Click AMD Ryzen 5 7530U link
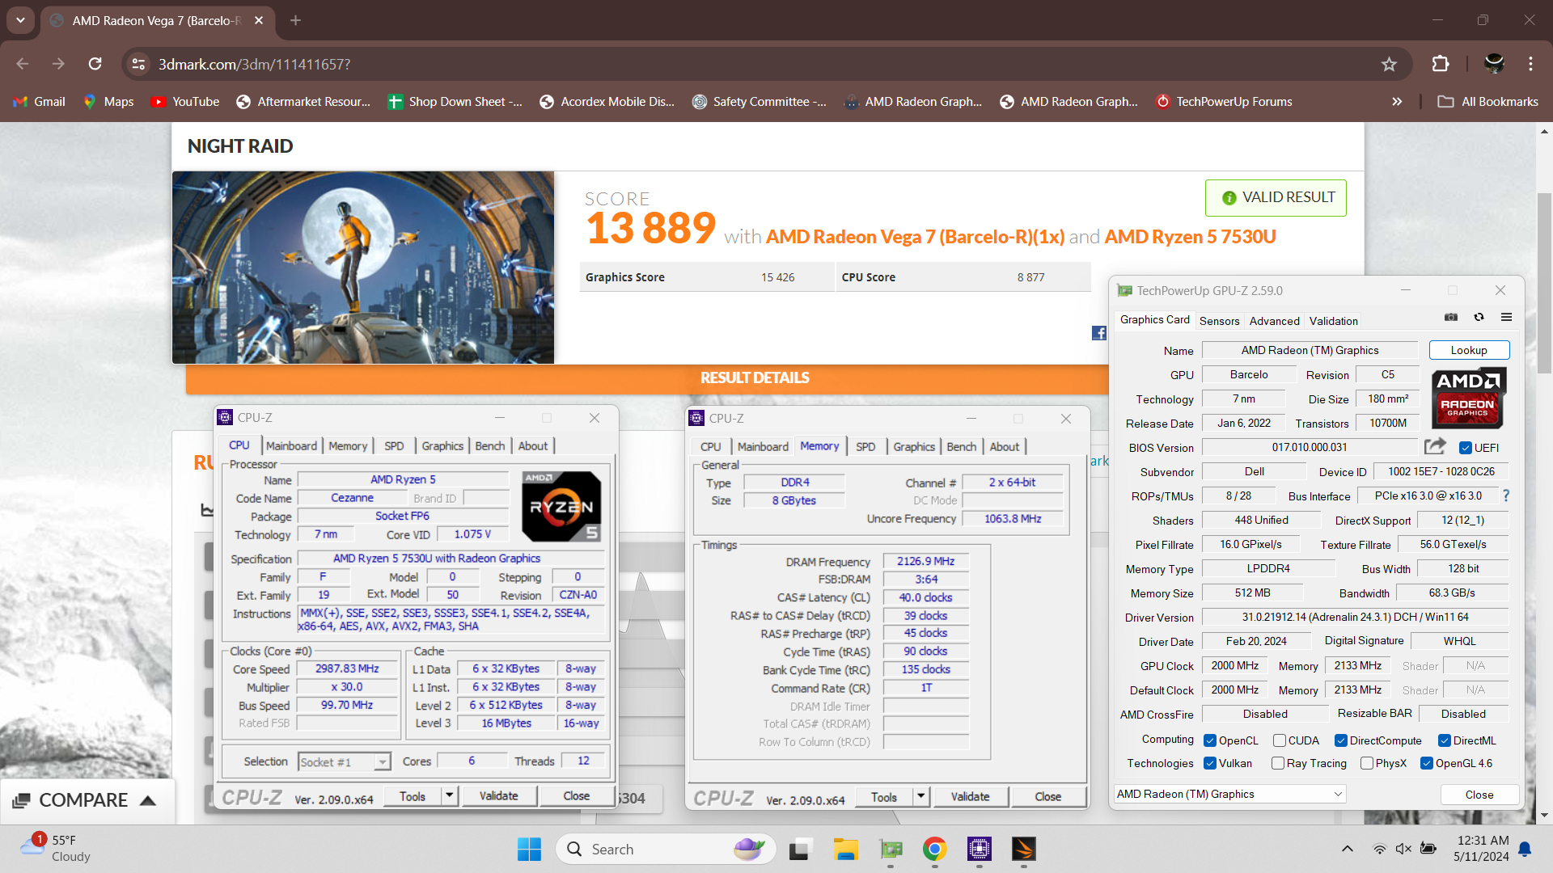 [1190, 237]
